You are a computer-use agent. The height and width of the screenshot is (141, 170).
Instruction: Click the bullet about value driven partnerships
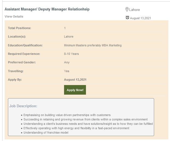pos(67,115)
